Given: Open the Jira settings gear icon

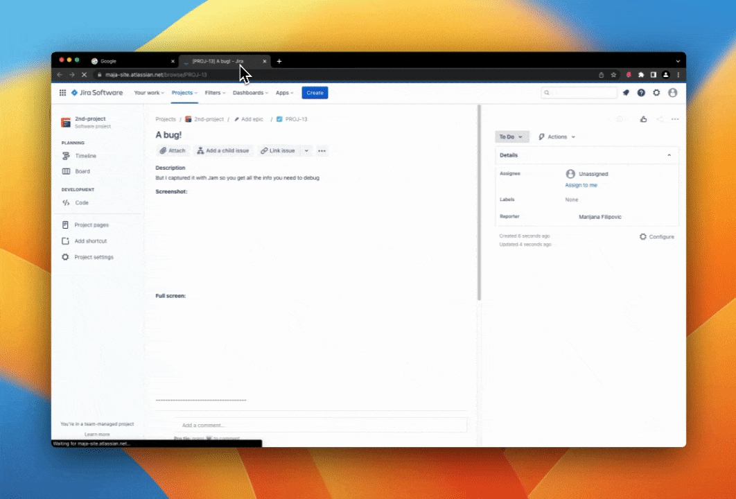Looking at the screenshot, I should (656, 93).
